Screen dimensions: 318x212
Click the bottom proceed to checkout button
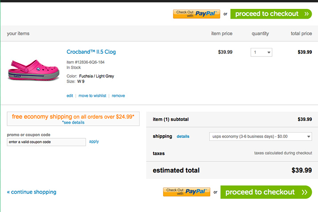pos(260,192)
